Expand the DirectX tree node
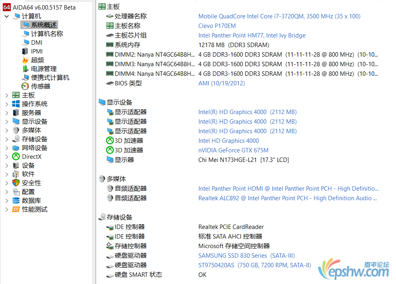The image size is (396, 284). point(7,157)
